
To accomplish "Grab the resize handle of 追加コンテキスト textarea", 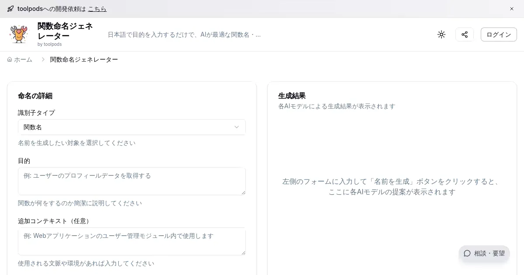I will (x=243, y=253).
